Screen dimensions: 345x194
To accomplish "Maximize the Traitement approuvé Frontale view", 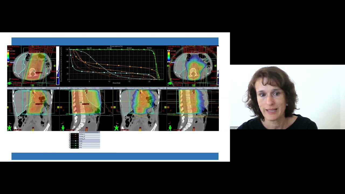I will (x=165, y=88).
